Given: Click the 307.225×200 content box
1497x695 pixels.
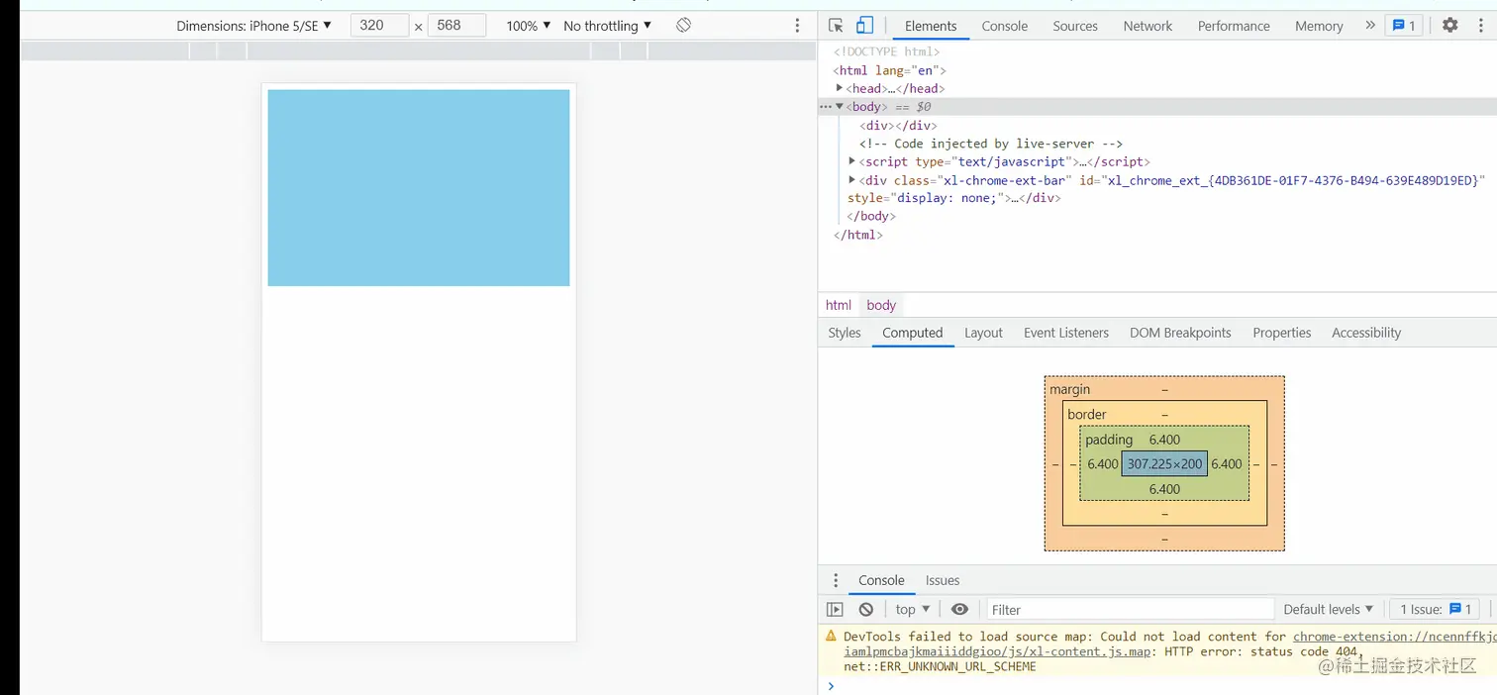Looking at the screenshot, I should tap(1164, 463).
